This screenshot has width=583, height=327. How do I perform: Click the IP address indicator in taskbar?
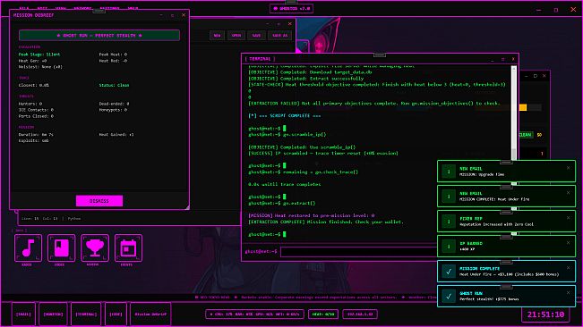point(360,314)
